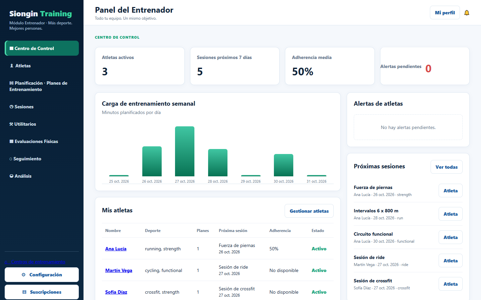Open the Seguimiento sidebar item
The width and height of the screenshot is (481, 300).
tap(42, 159)
